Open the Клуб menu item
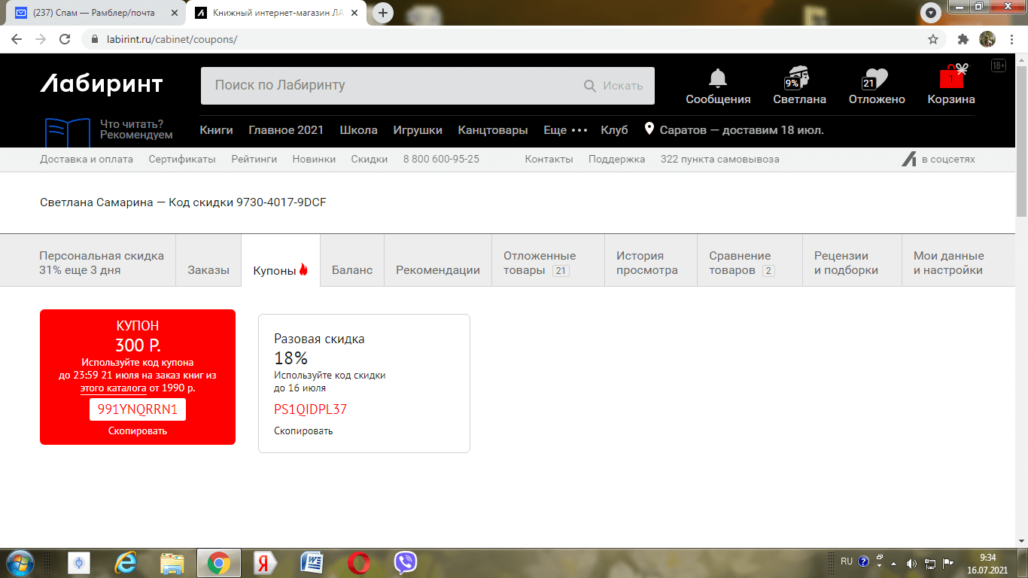 [614, 129]
